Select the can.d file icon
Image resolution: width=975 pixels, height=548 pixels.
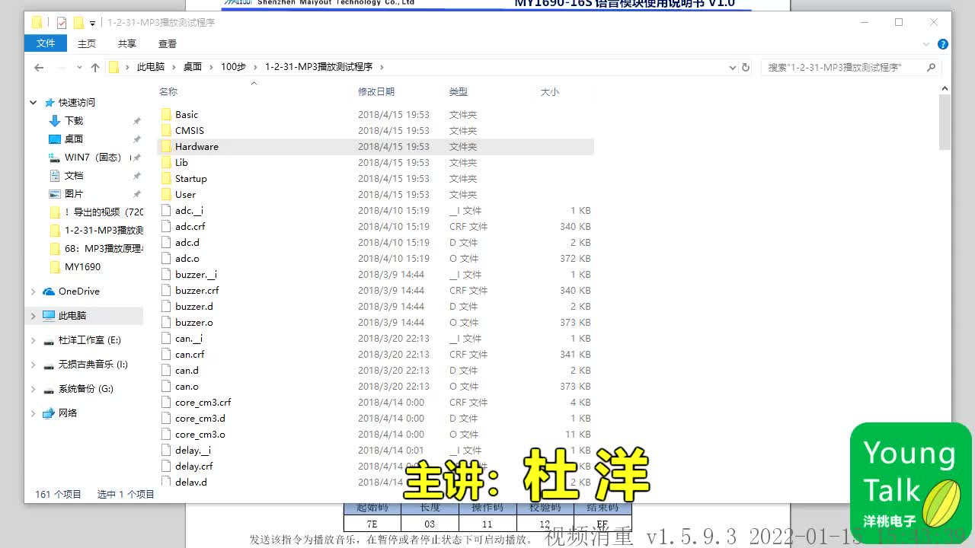(166, 370)
